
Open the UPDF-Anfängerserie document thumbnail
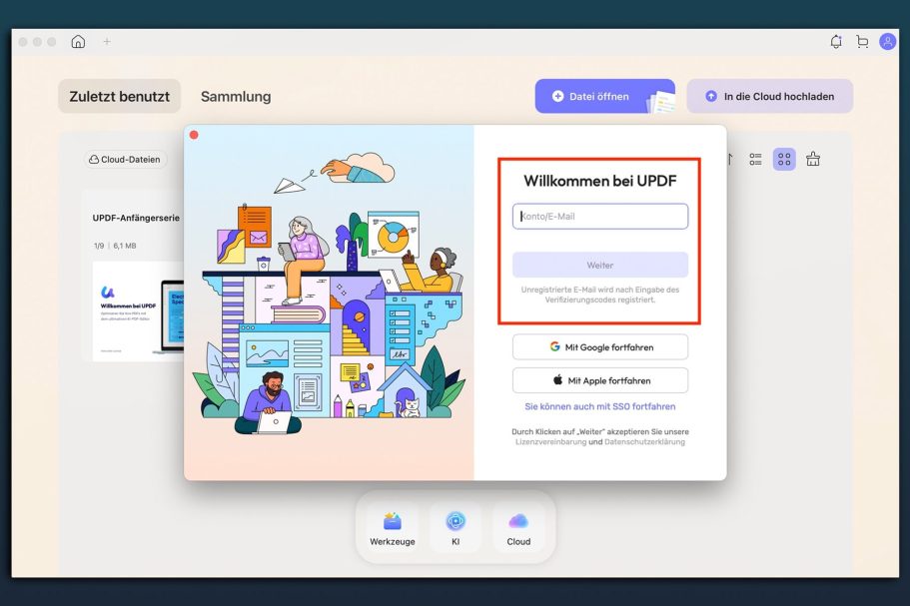coord(138,310)
